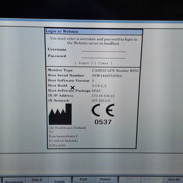Select the 0537 notified body number
183x183 pixels.
tap(103, 122)
